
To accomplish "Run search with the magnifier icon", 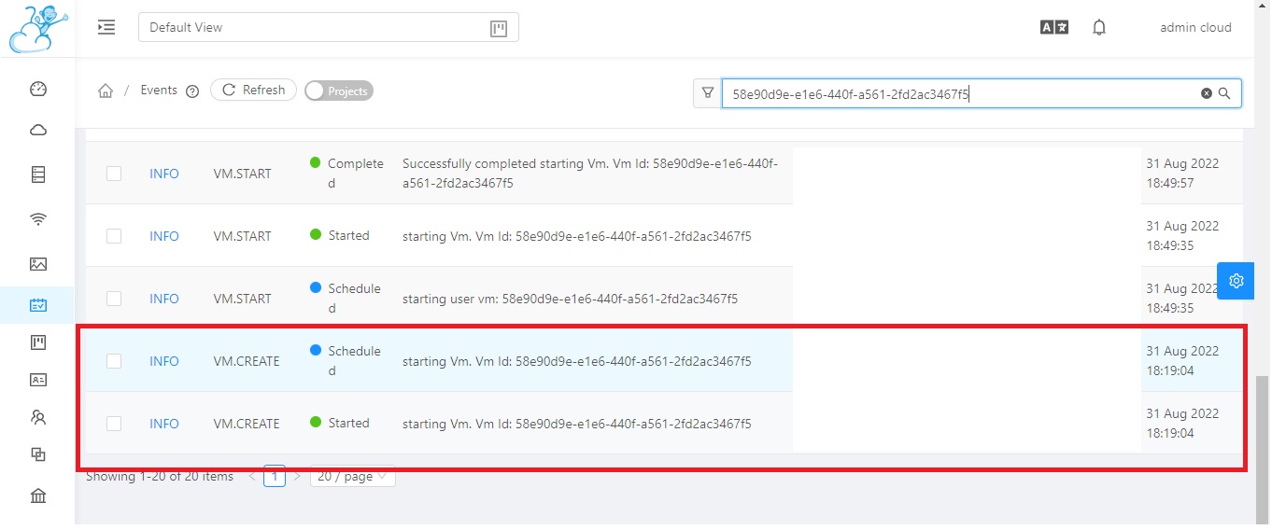I will [x=1224, y=93].
